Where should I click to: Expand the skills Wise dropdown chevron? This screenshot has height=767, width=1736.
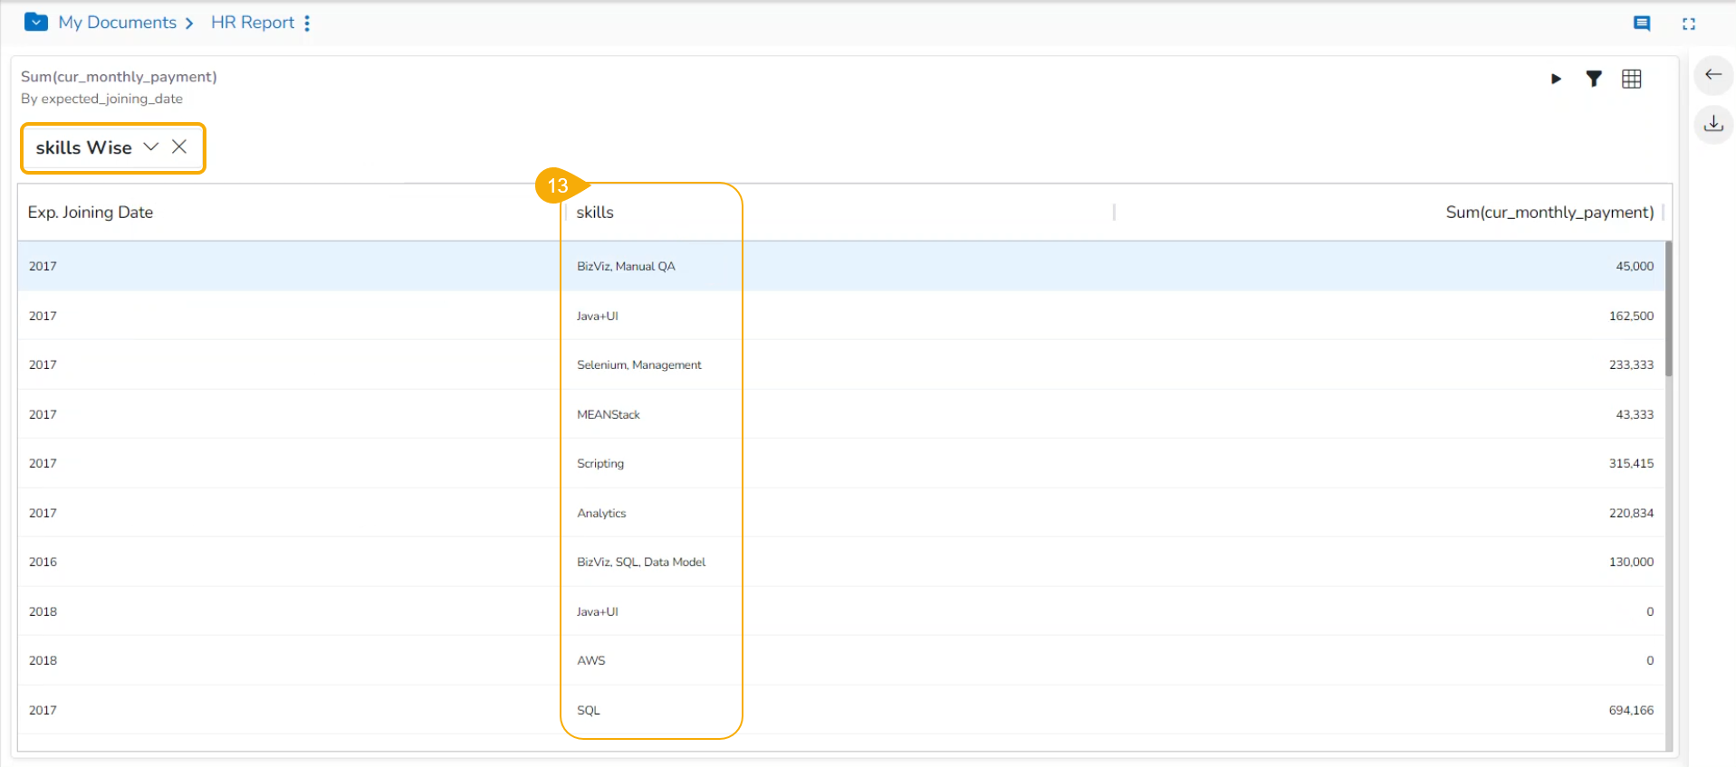[x=151, y=147]
